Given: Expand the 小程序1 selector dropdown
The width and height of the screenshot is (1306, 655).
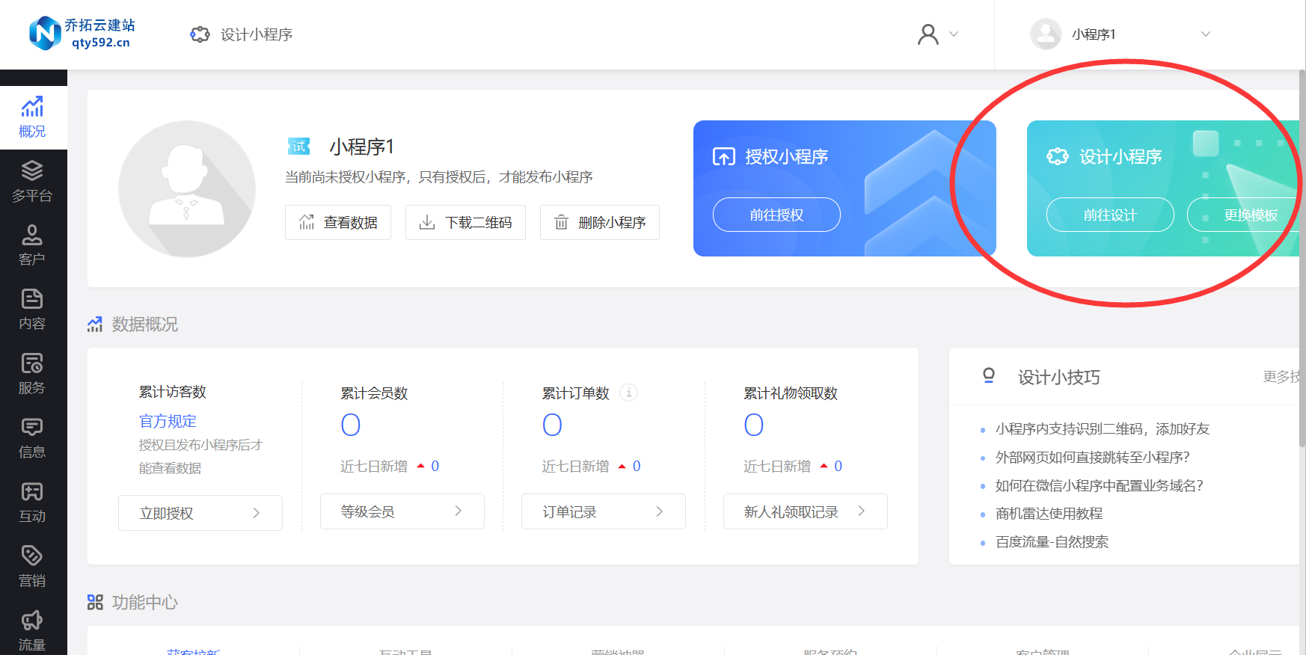Looking at the screenshot, I should (x=1205, y=34).
